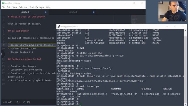Click '/home/imingo' pwd output in terminal
The width and height of the screenshot is (188, 106).
[65, 51]
